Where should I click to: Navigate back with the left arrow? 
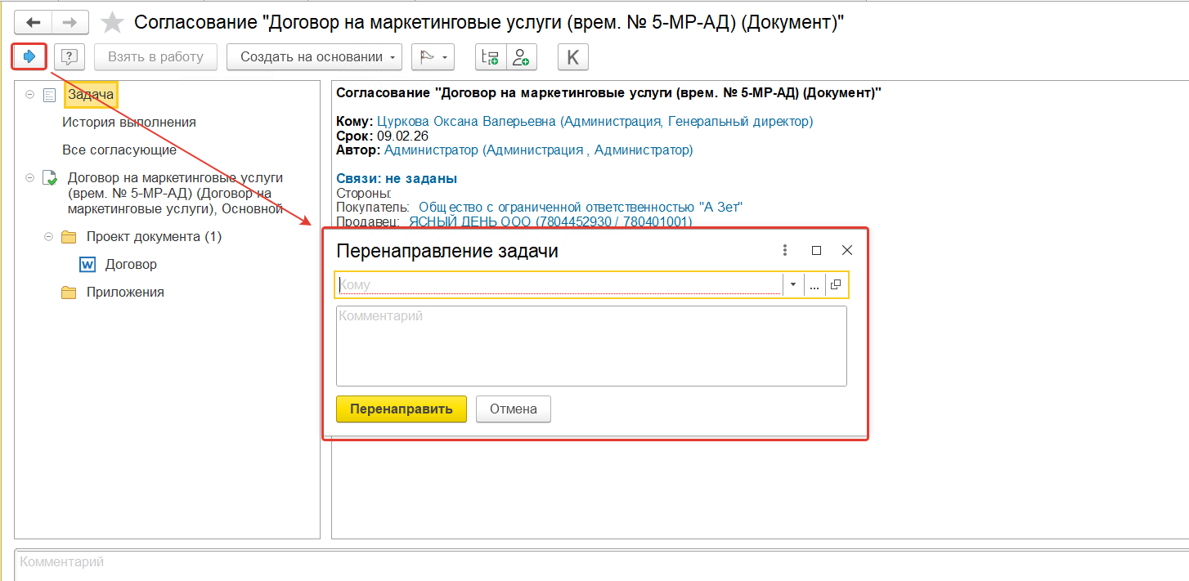(x=34, y=22)
